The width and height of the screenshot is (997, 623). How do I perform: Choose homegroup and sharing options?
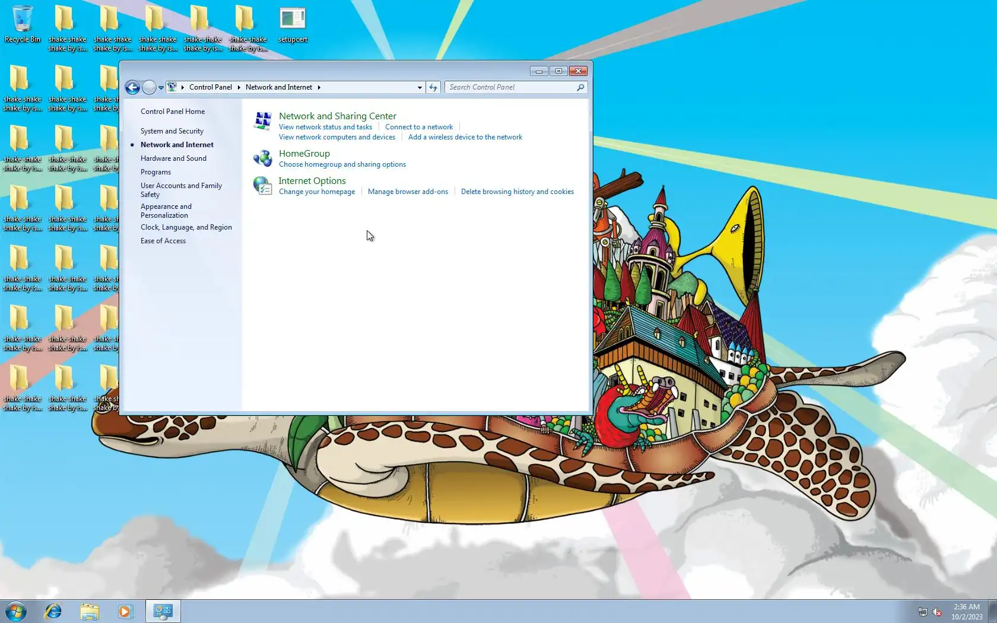[x=342, y=164]
